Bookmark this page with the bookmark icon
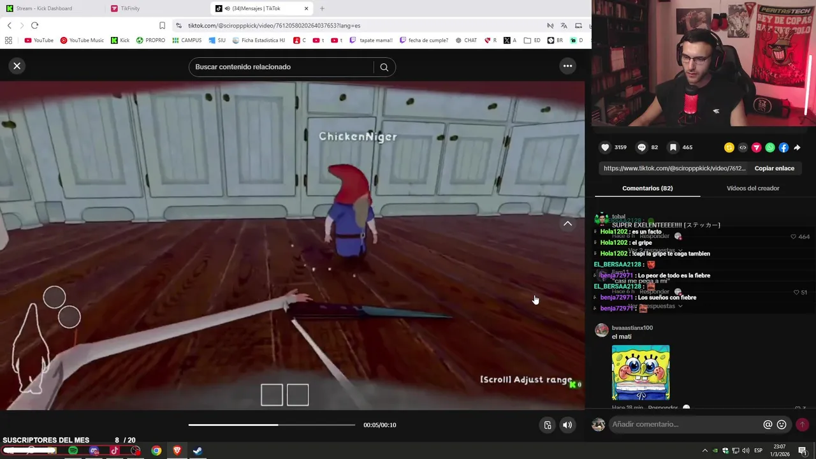This screenshot has height=459, width=816. click(x=162, y=25)
